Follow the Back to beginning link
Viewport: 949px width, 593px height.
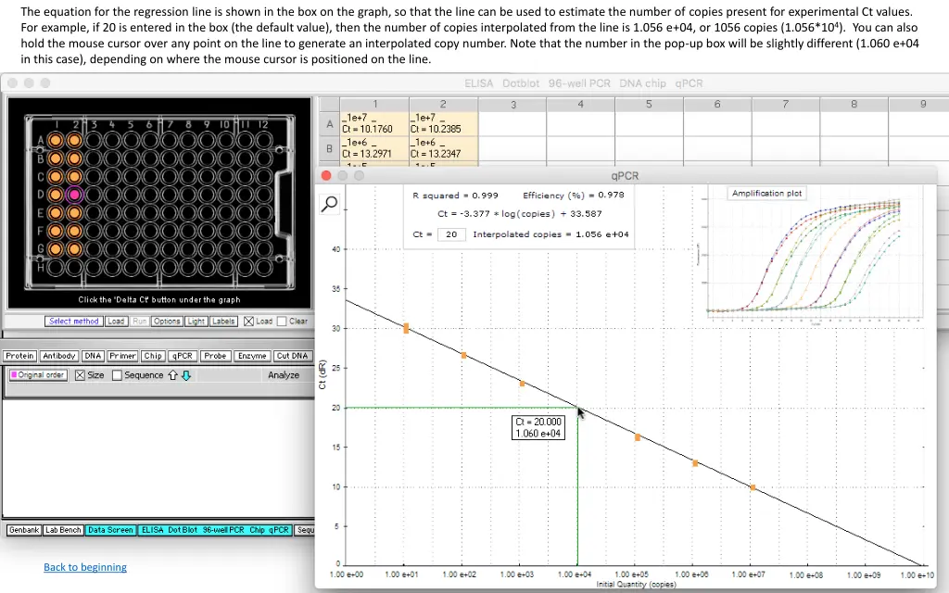[85, 567]
